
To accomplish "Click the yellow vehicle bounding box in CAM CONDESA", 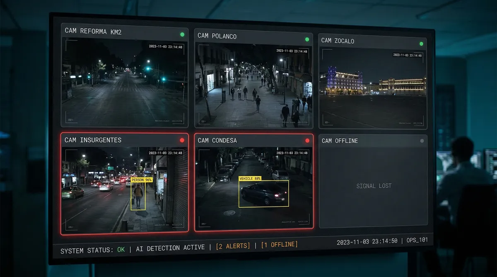I will pyautogui.click(x=263, y=193).
